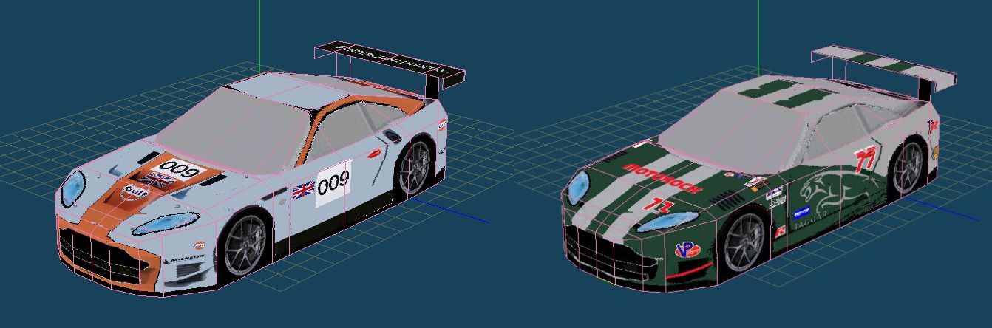Click the green car's striped rear wing

(x=883, y=66)
